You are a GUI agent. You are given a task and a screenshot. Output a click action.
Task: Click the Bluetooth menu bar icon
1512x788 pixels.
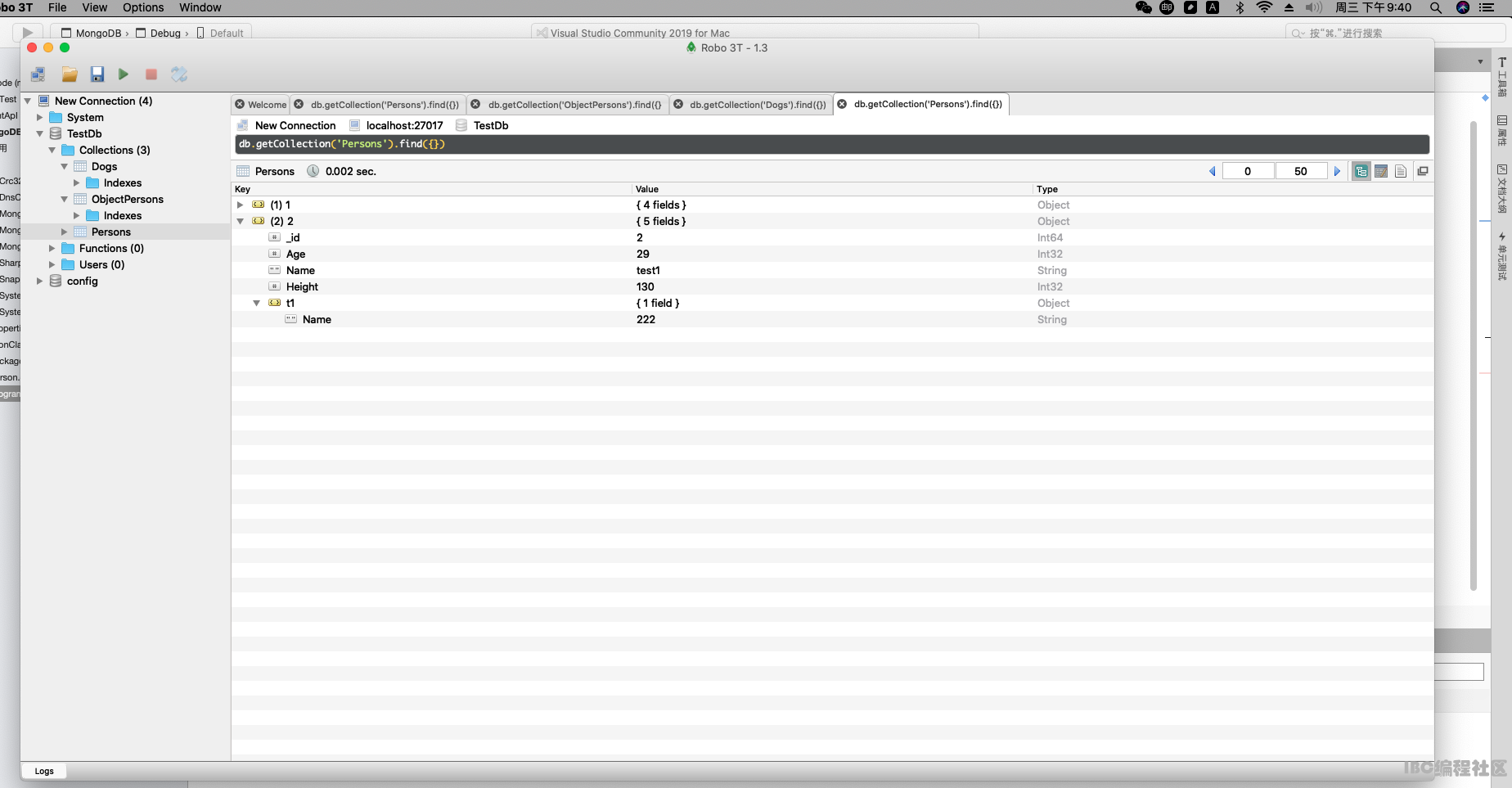click(x=1240, y=7)
